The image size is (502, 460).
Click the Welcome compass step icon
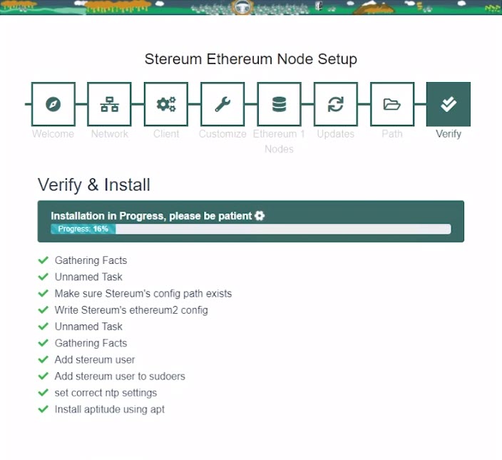53,104
